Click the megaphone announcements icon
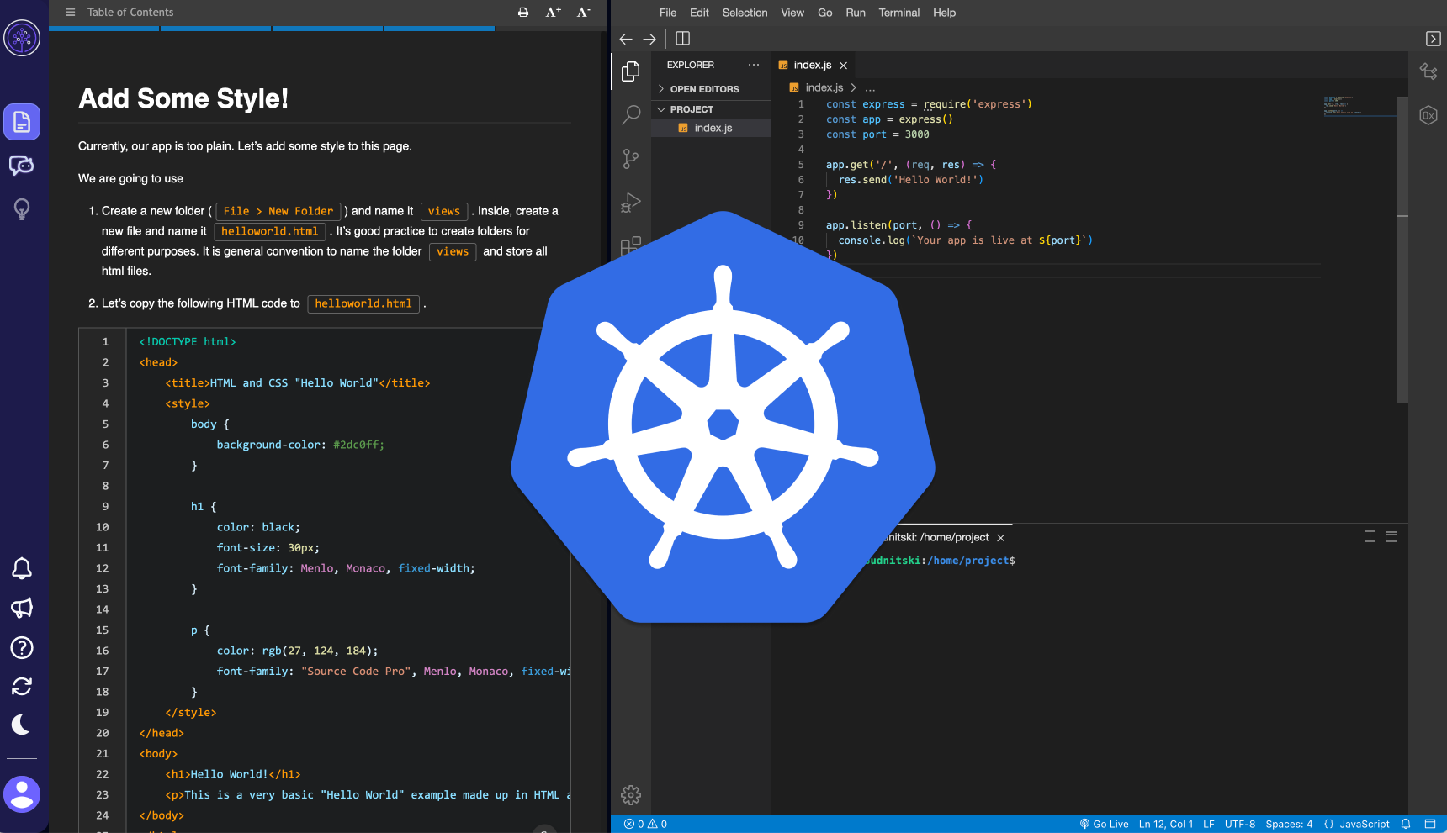Screen dimensions: 1447x833 [22, 608]
